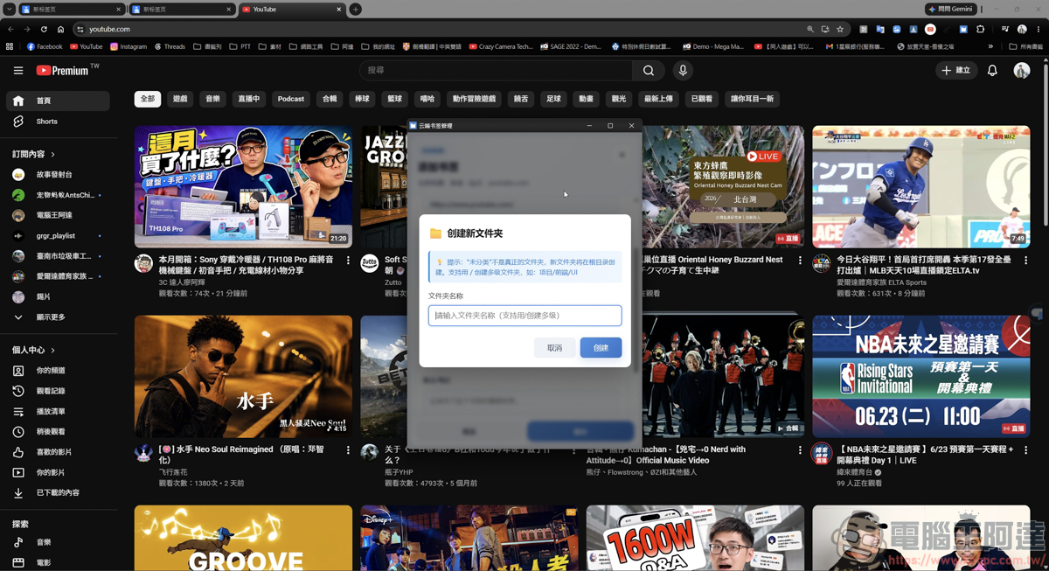The width and height of the screenshot is (1049, 571).
Task: Open the 水手 video thumbnail
Action: point(243,377)
